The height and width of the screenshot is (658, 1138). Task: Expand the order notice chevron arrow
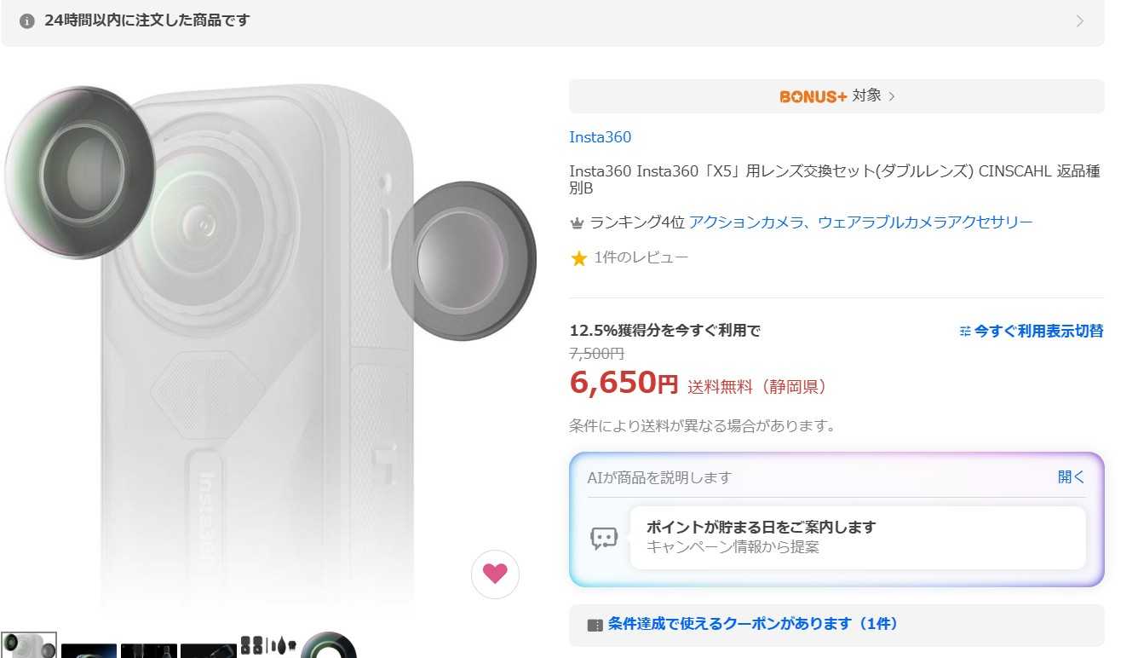tap(1080, 21)
